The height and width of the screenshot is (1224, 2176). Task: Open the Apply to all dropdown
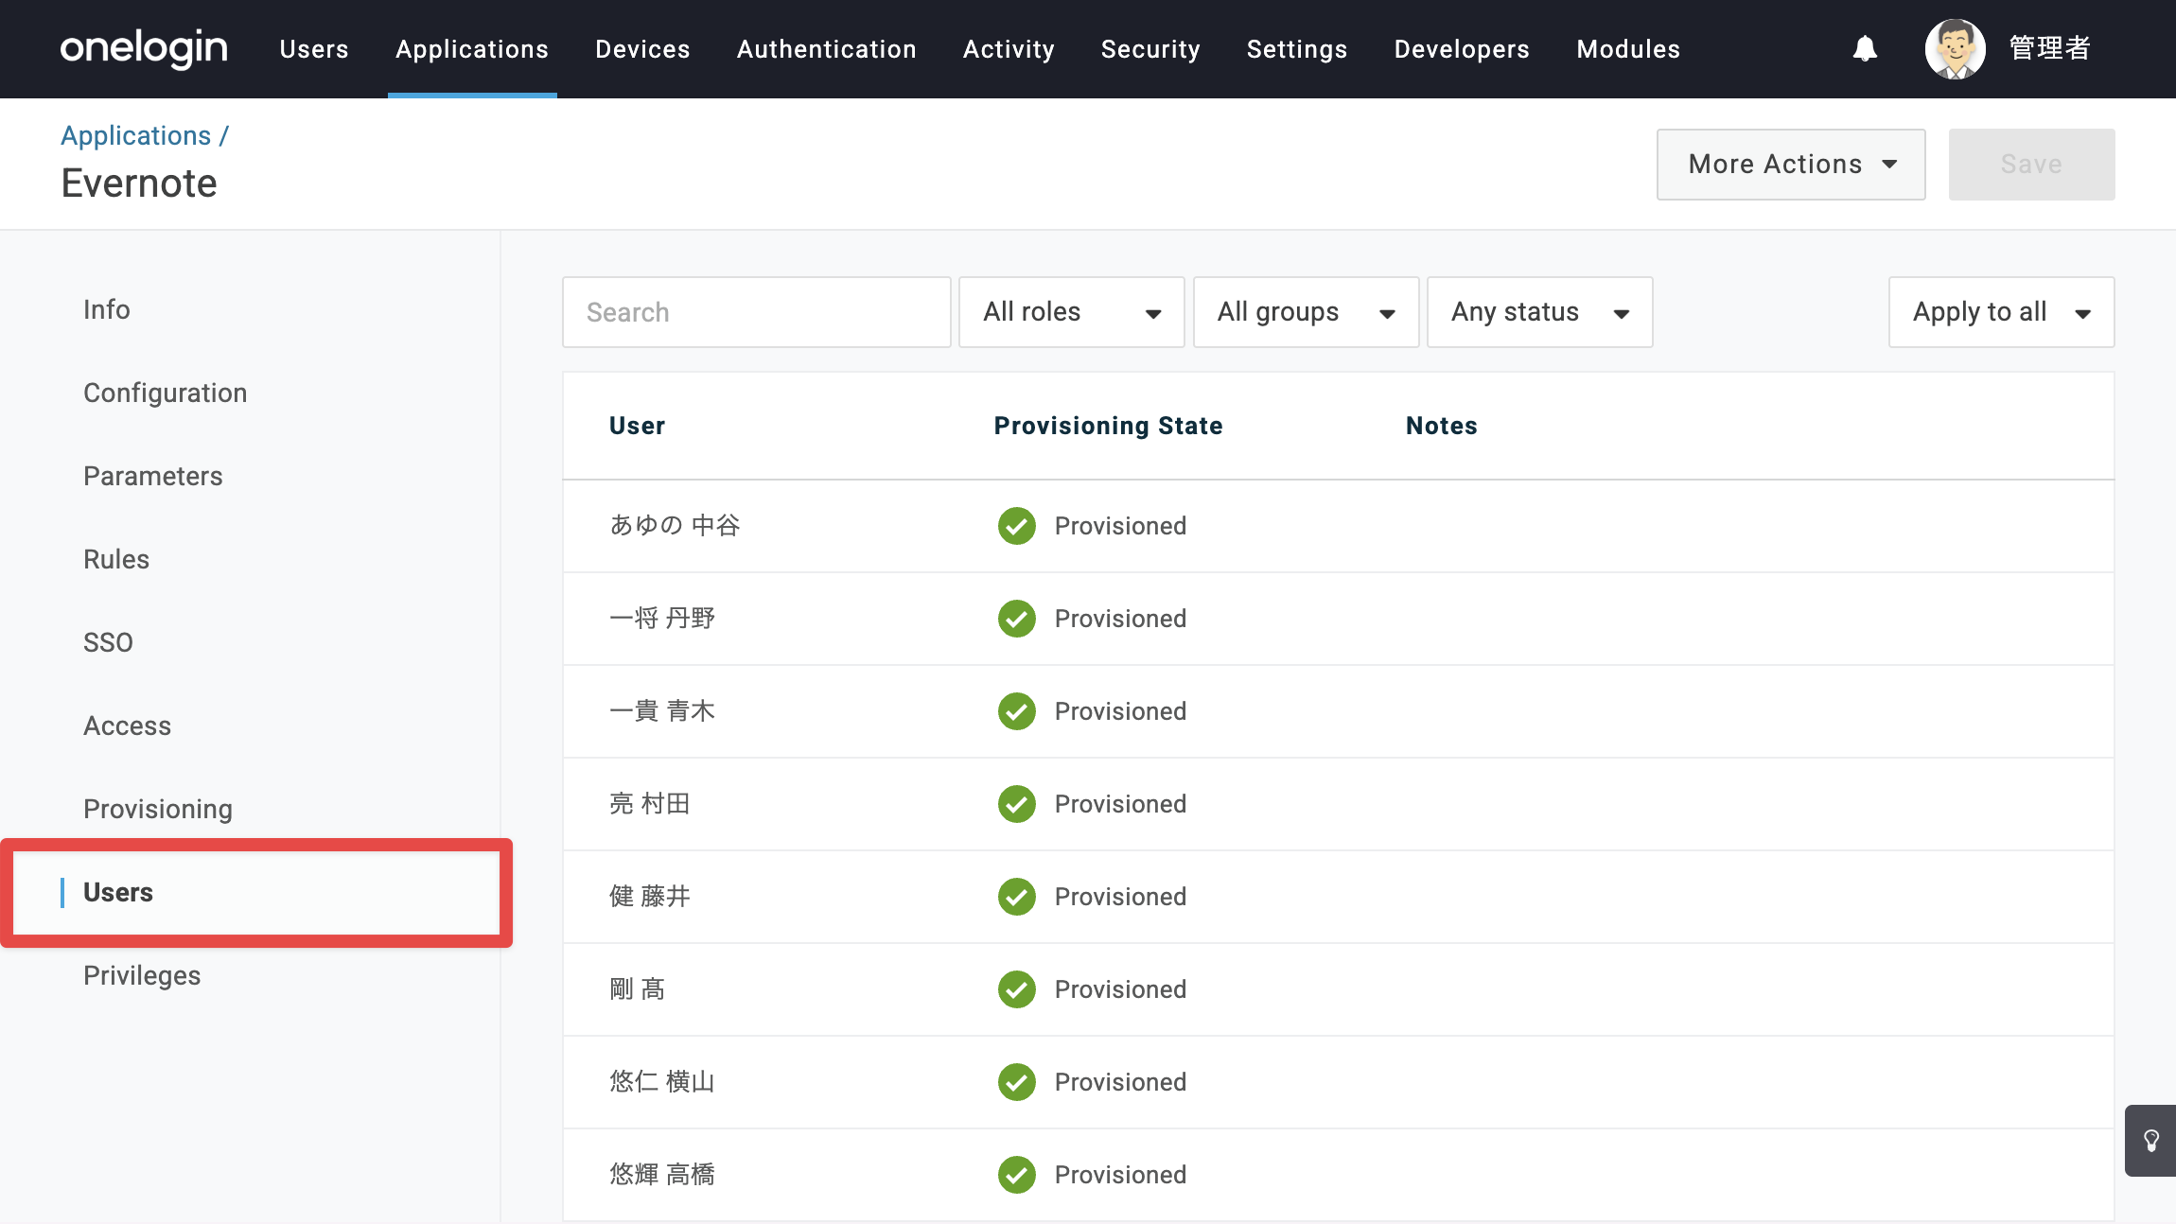(x=2001, y=312)
